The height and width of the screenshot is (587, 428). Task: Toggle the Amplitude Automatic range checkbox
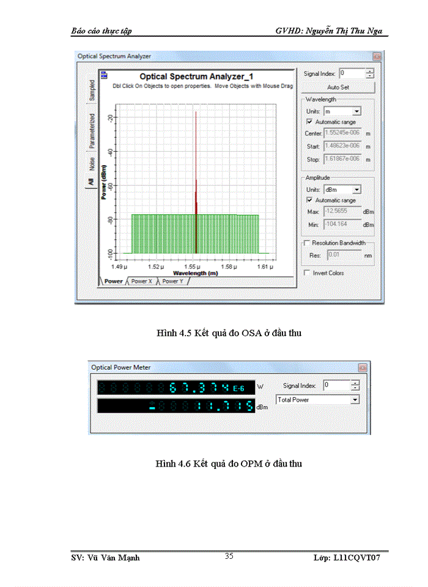click(309, 201)
